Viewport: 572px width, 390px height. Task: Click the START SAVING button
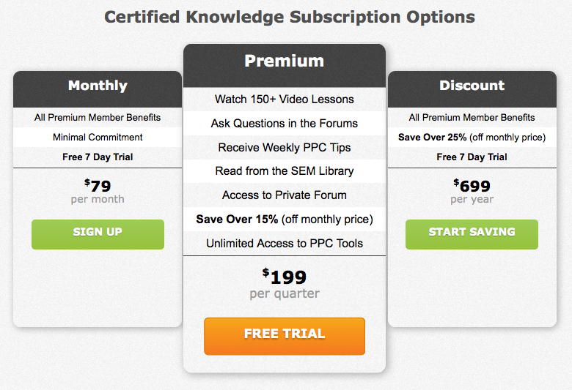pos(472,234)
